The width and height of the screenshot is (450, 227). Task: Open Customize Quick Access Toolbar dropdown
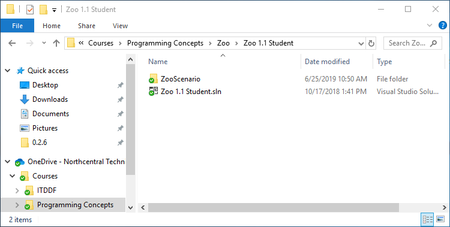coord(54,10)
